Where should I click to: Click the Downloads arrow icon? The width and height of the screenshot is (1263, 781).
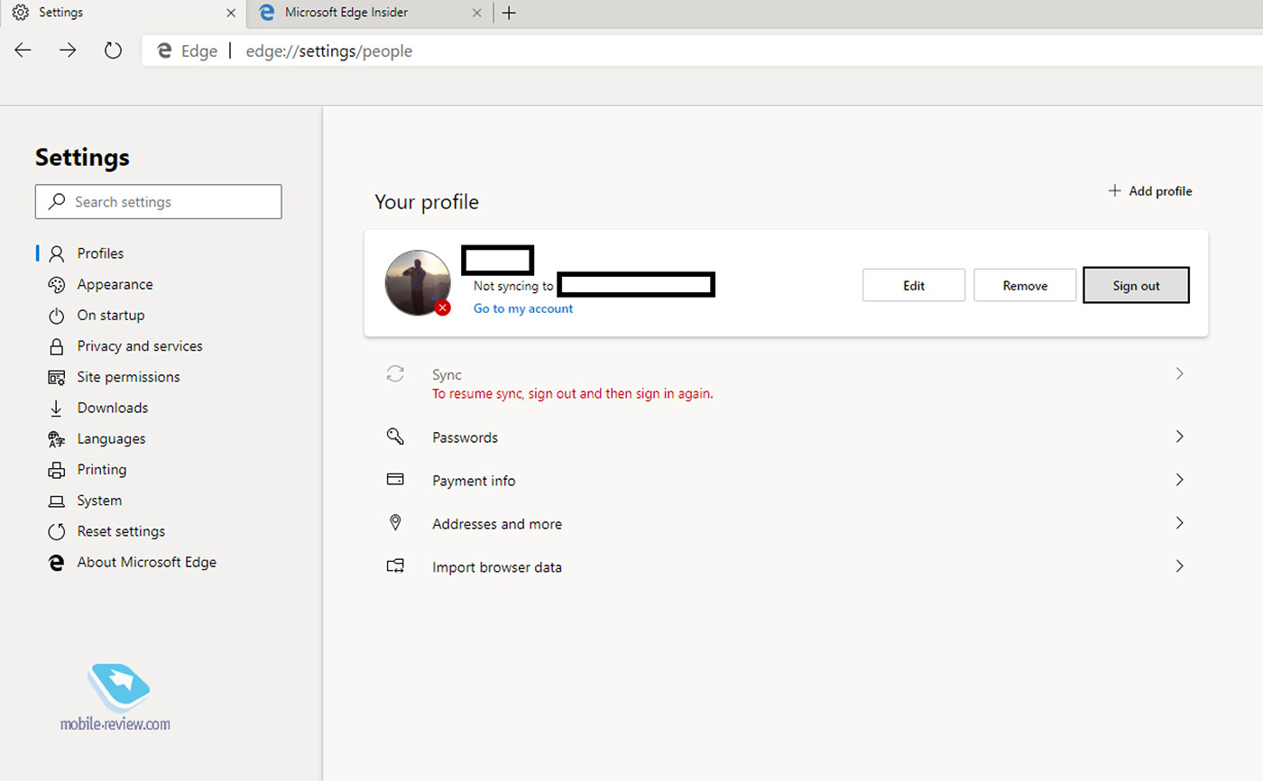coord(57,408)
